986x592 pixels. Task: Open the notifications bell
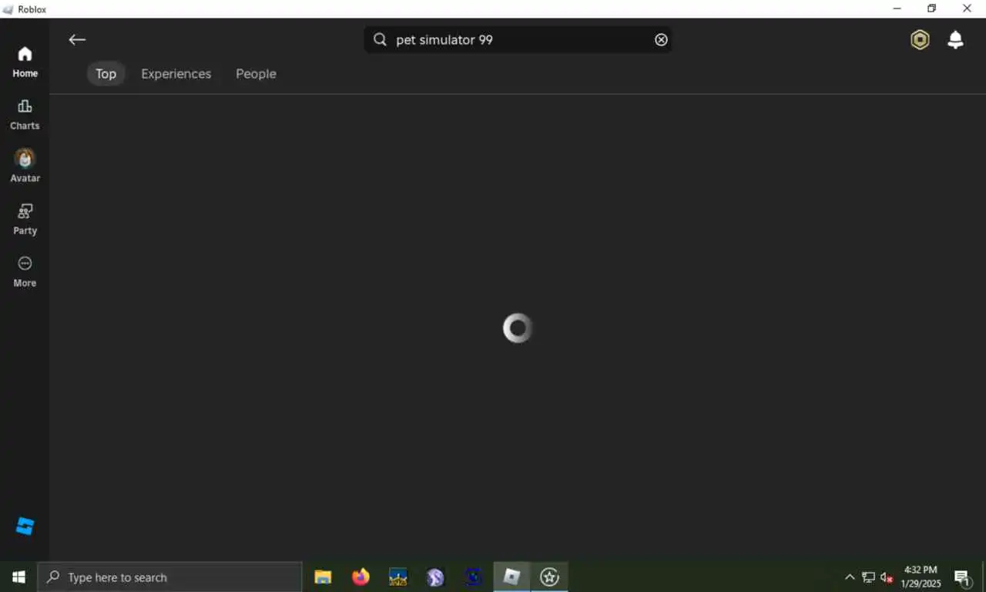pos(955,40)
